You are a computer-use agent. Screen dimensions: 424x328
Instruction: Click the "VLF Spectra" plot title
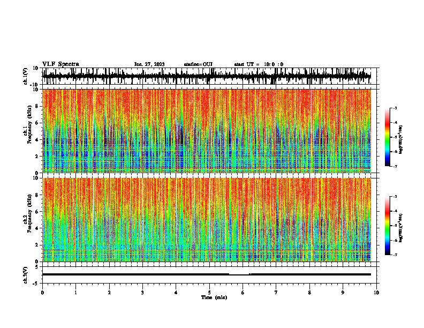[60, 64]
